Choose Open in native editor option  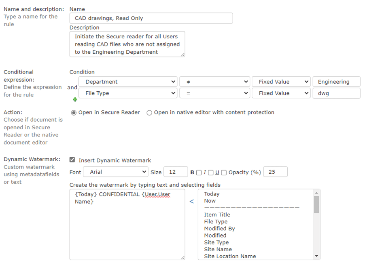pyautogui.click(x=149, y=113)
